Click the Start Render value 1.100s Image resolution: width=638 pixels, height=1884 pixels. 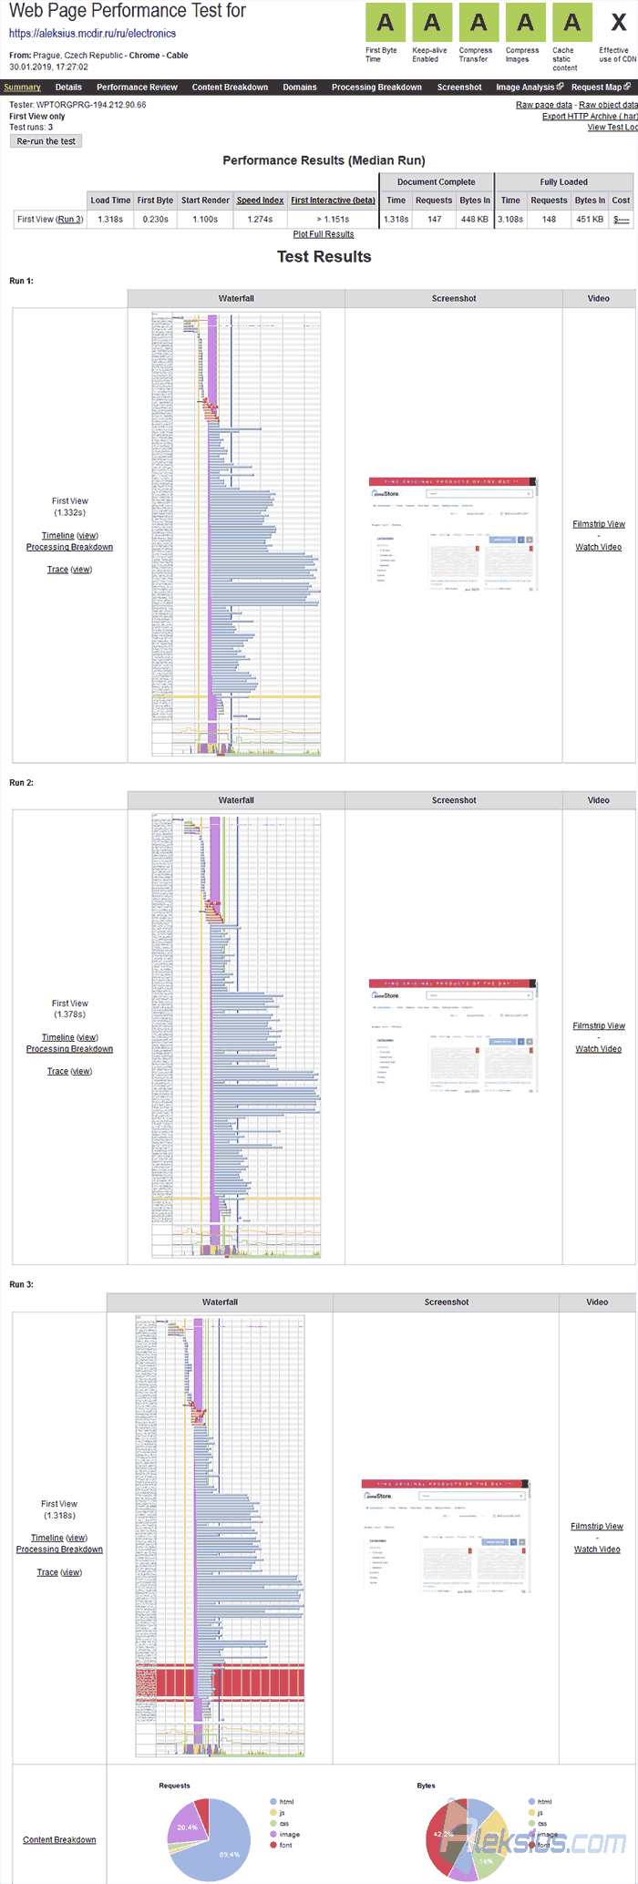pyautogui.click(x=205, y=220)
